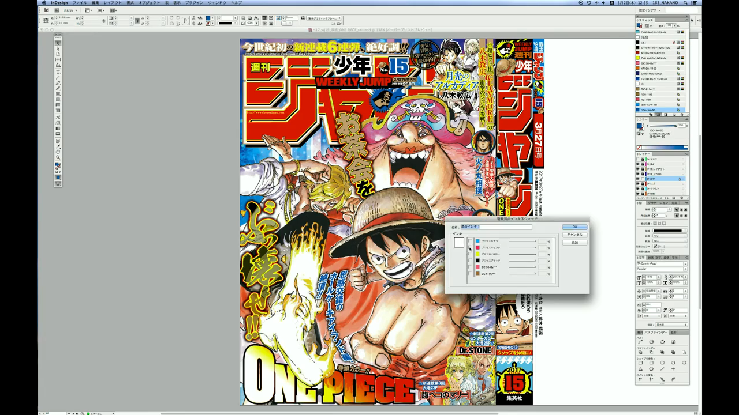739x415 pixels.
Task: Click the fill proxy in the Color panel
Action: tap(640, 126)
